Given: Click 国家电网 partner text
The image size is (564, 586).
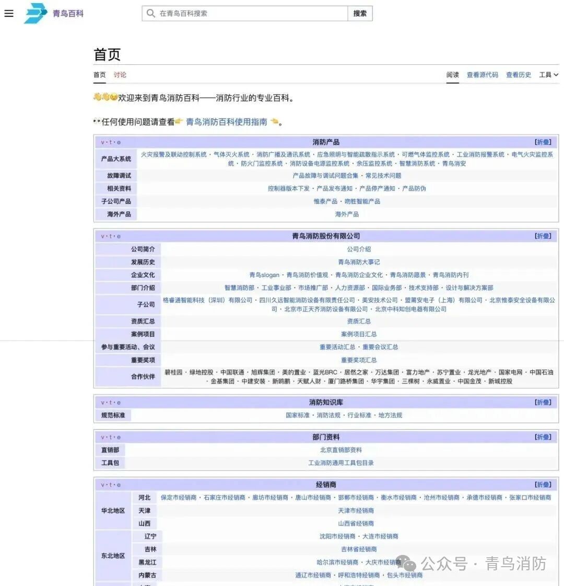Looking at the screenshot, I should pos(510,372).
